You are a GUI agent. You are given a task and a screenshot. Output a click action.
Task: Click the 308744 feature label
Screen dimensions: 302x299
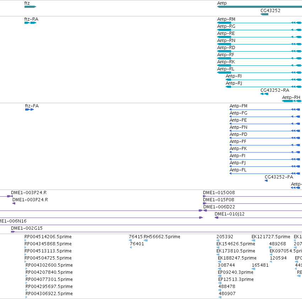click(226, 265)
